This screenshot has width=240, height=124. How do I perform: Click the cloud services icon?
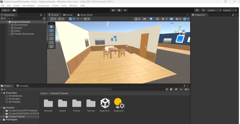pos(14,10)
